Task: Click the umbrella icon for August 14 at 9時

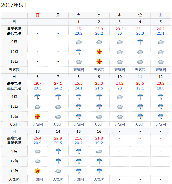Action: pos(58,151)
